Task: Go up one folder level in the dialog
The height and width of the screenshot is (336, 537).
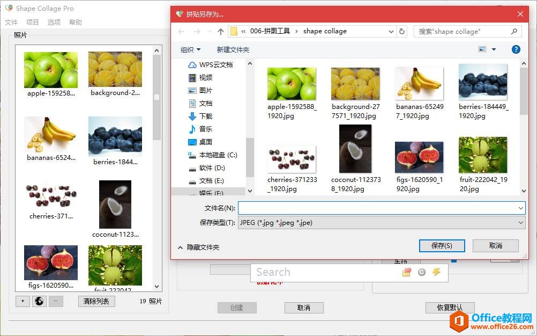Action: coord(220,31)
